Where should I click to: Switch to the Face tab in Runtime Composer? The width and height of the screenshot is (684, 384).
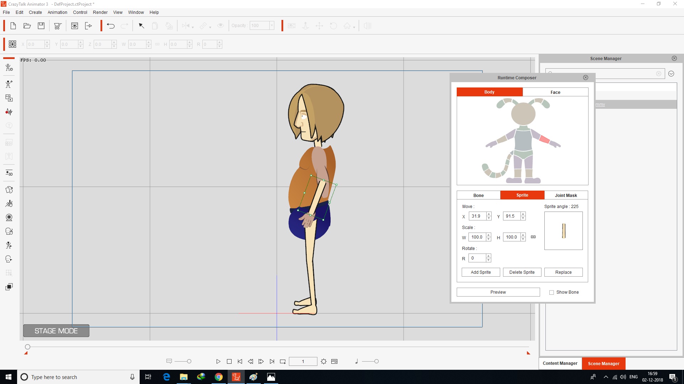tap(555, 92)
